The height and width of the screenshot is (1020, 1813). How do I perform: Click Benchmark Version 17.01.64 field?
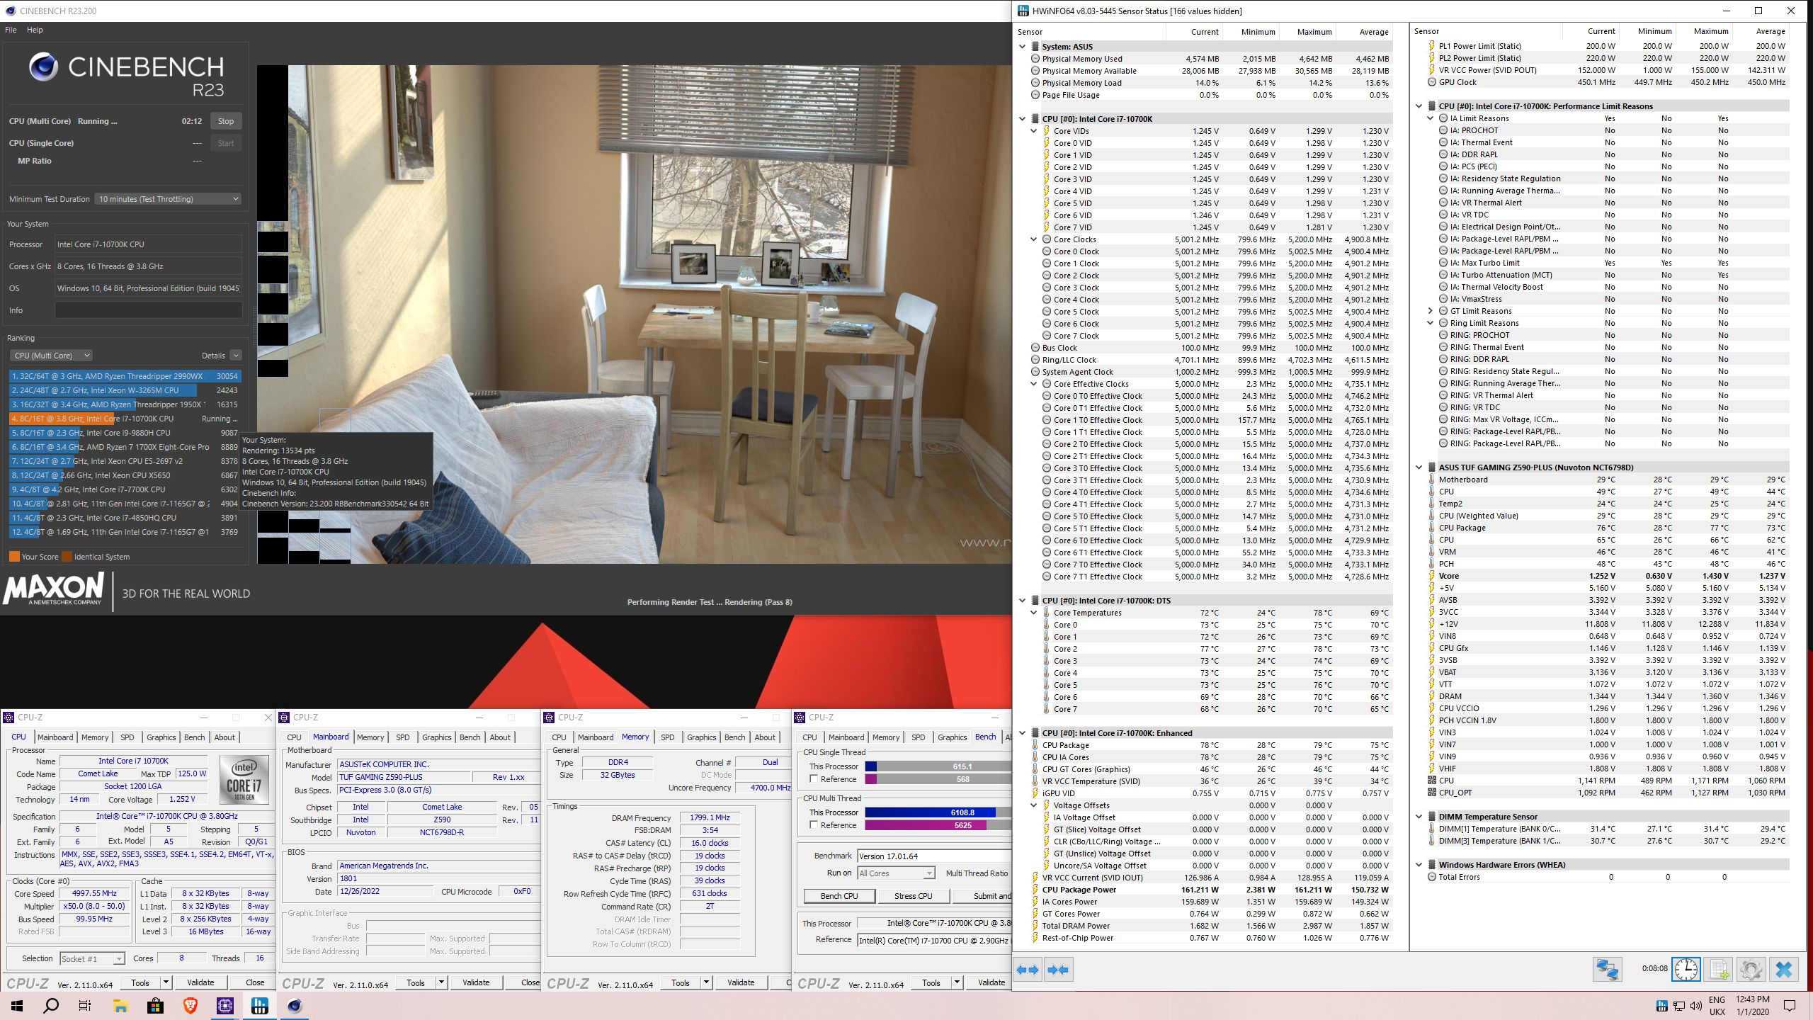tap(934, 856)
